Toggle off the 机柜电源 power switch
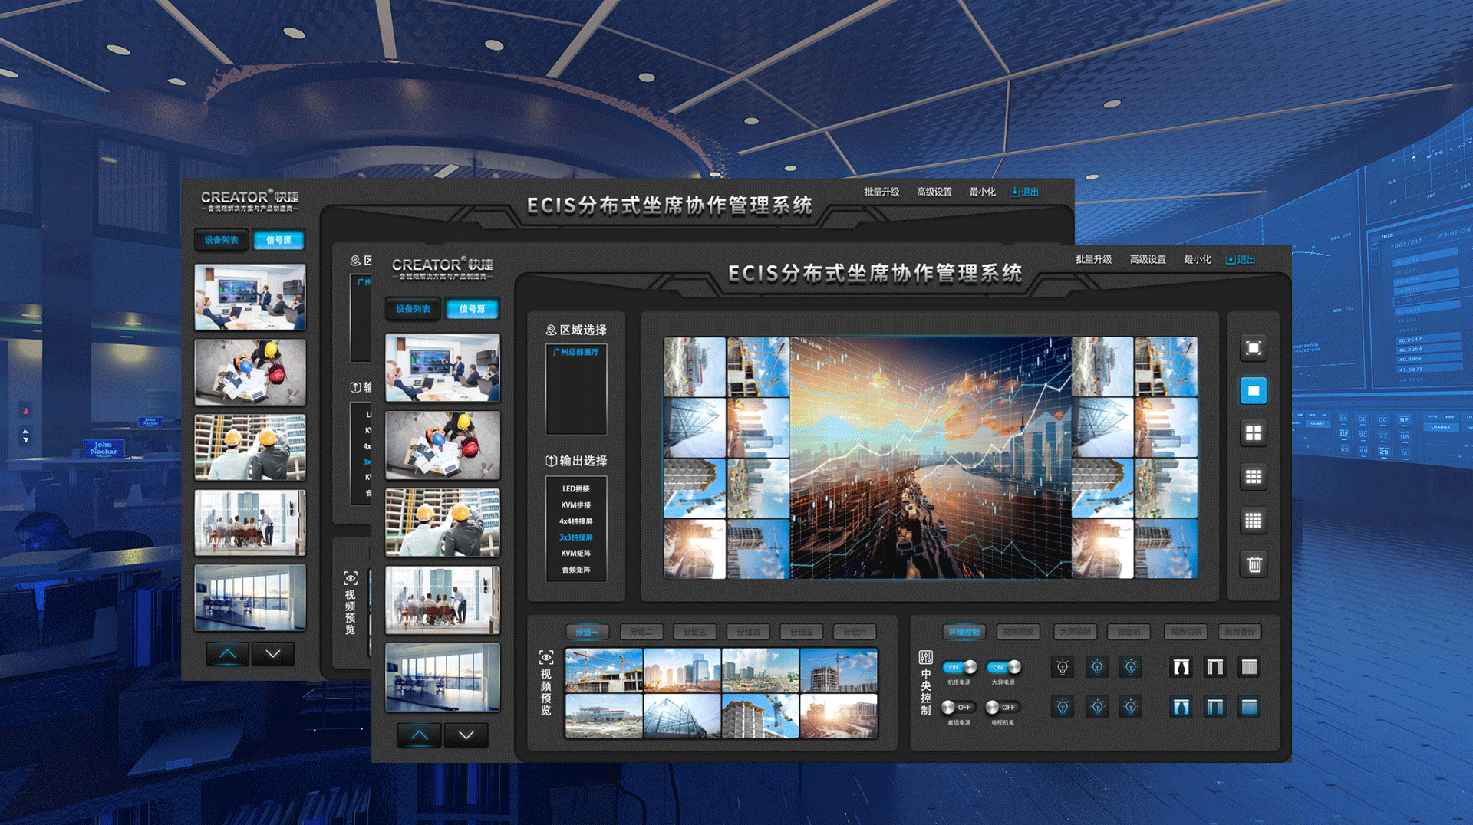Image resolution: width=1473 pixels, height=825 pixels. (x=959, y=667)
